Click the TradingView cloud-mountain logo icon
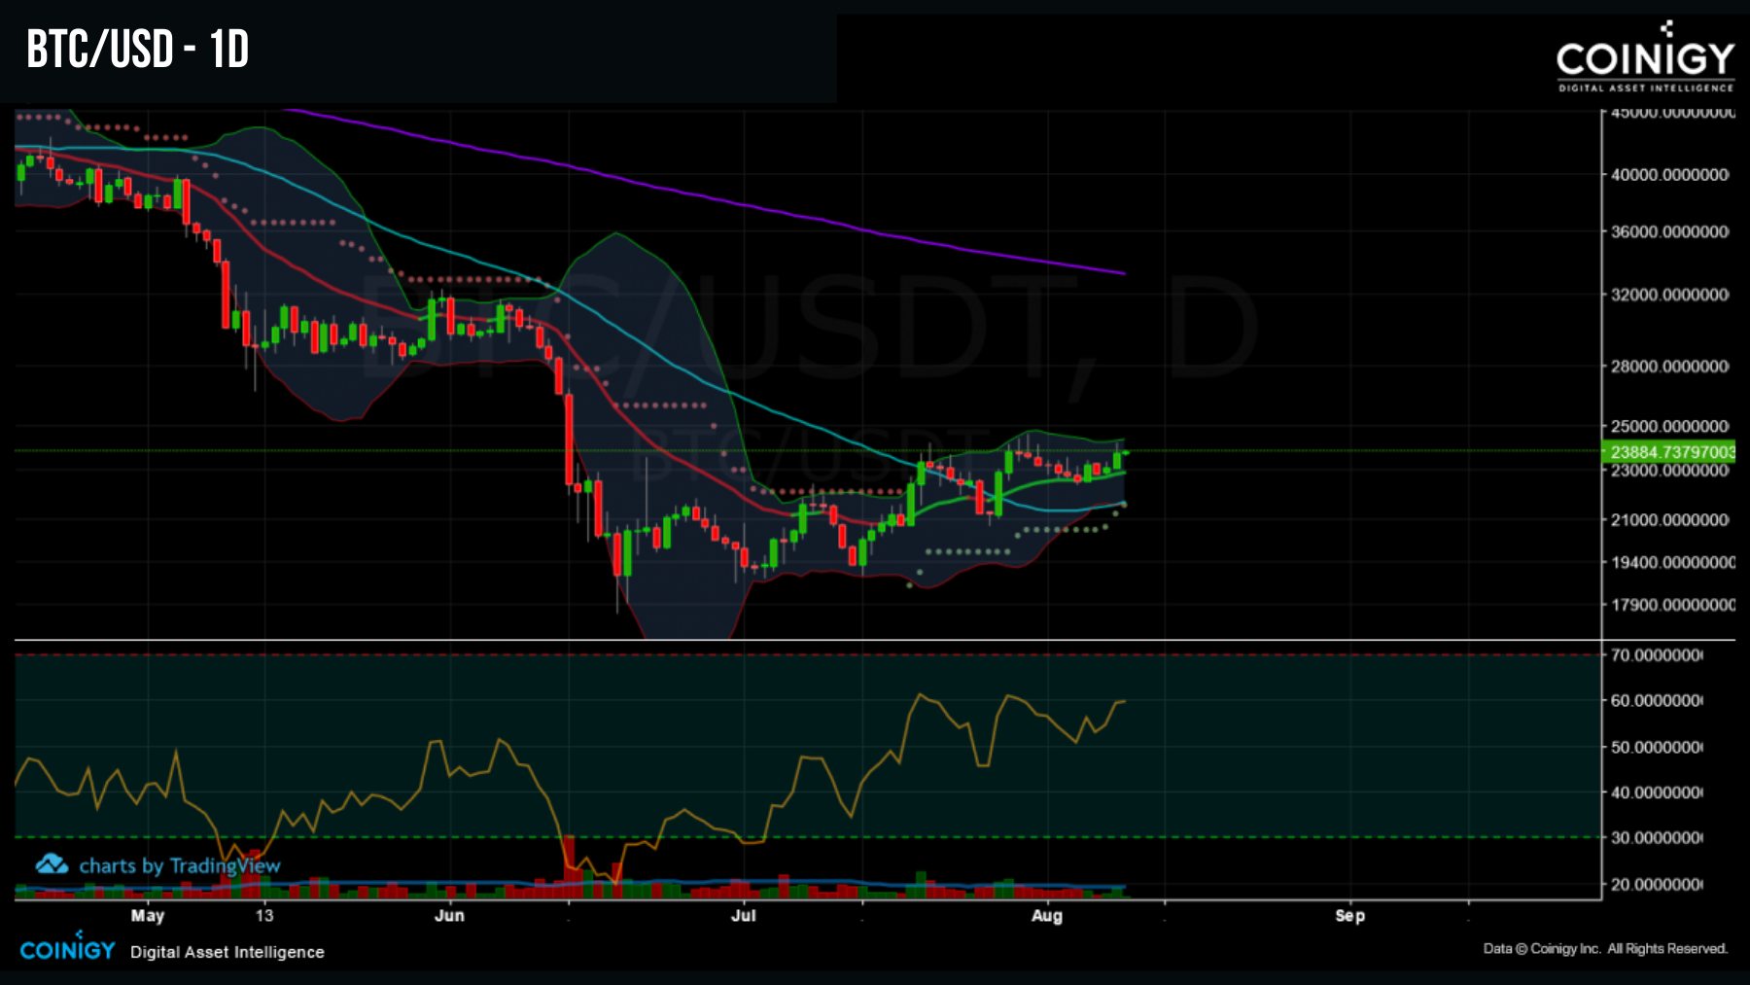This screenshot has height=985, width=1750. pos(51,865)
